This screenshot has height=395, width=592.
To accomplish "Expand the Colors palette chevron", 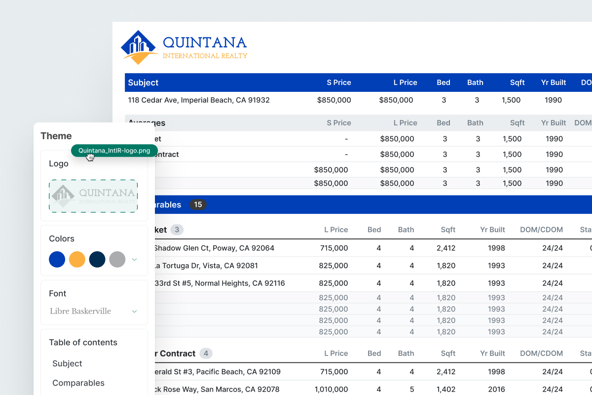I will [134, 260].
